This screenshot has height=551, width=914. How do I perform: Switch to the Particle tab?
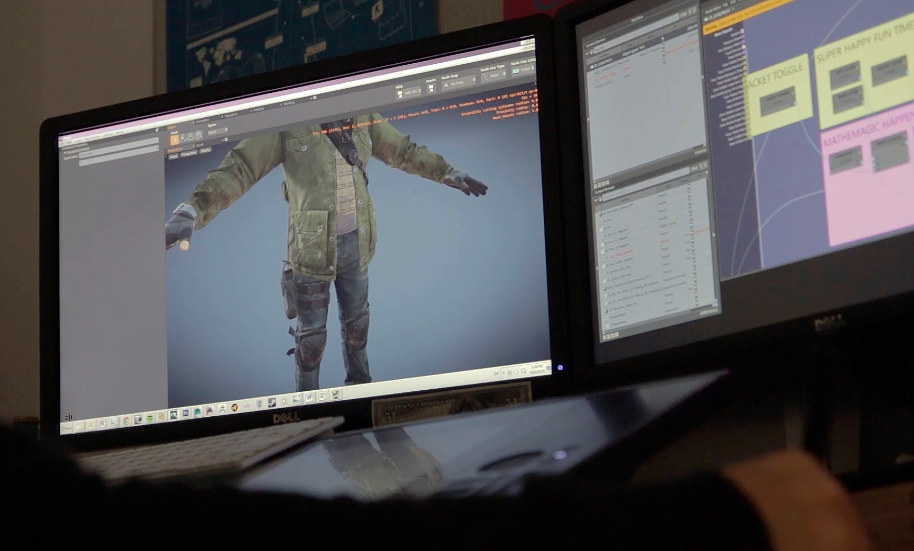[x=258, y=109]
